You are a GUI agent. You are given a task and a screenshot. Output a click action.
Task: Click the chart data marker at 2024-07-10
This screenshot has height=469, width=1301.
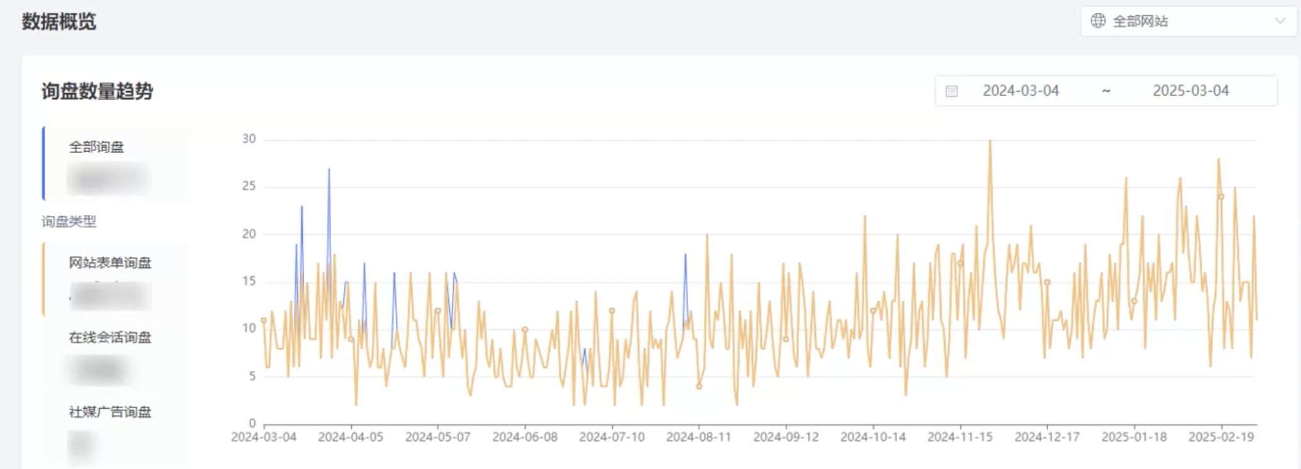612,311
